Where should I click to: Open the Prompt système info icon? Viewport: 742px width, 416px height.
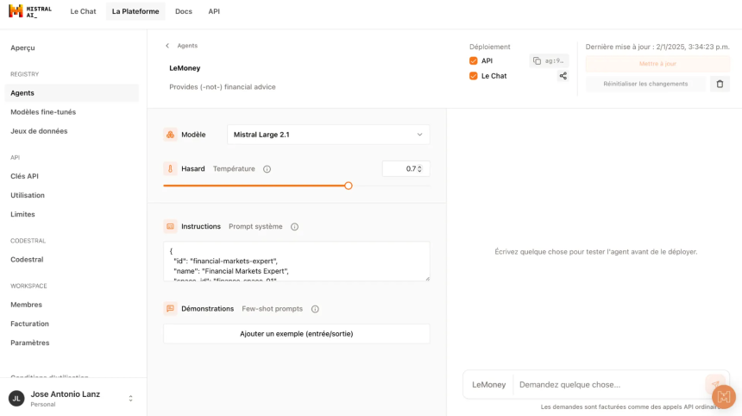coord(294,227)
